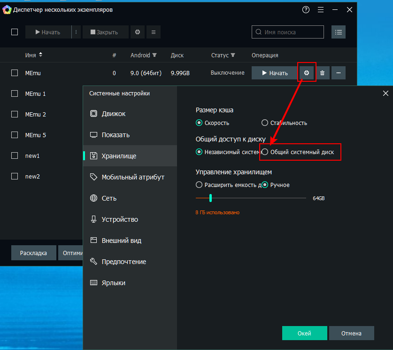This screenshot has width=393, height=350.
Task: Toggle list view icon beside search
Action: point(338,32)
